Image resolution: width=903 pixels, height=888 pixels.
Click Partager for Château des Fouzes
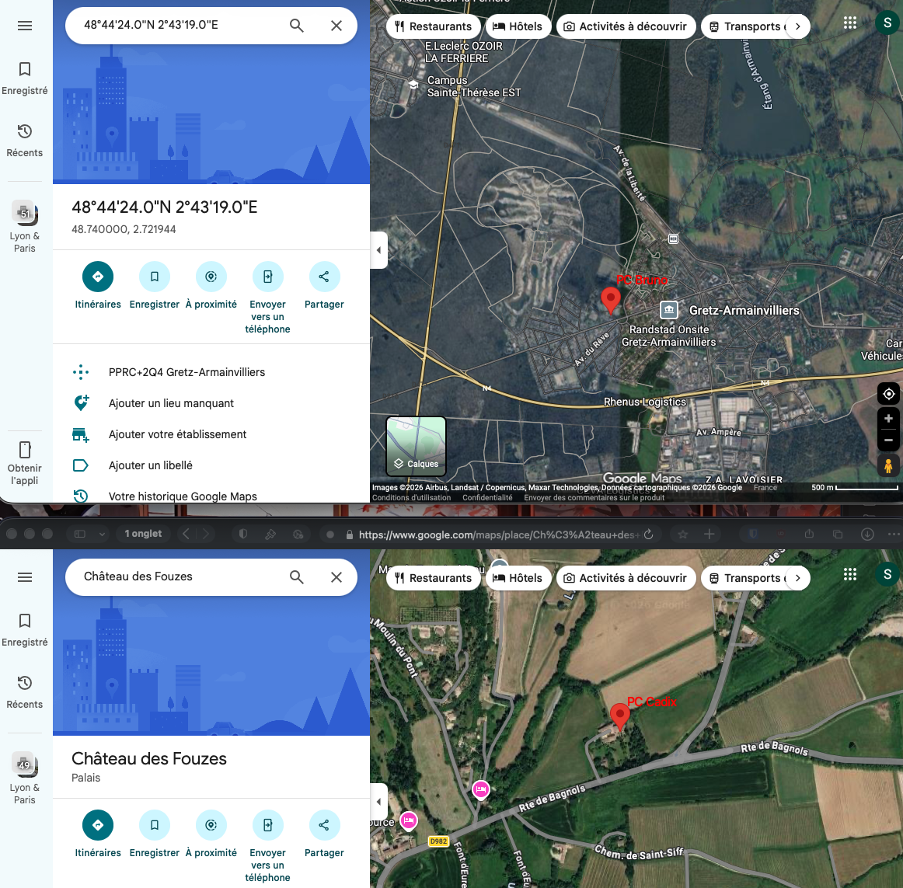pos(324,834)
